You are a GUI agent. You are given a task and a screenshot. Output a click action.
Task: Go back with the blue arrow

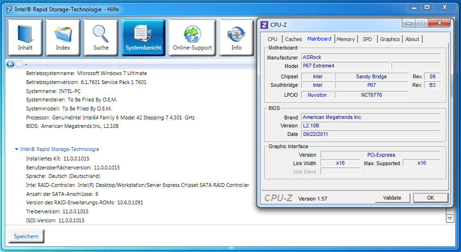(10, 64)
